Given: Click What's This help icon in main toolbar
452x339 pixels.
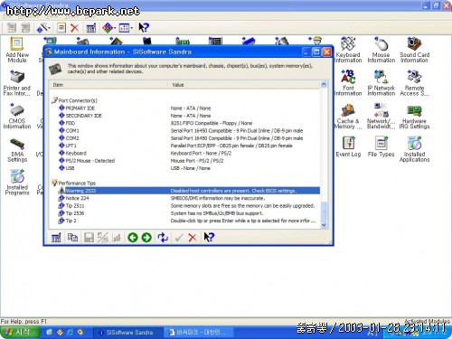Looking at the screenshot, I should [144, 28].
